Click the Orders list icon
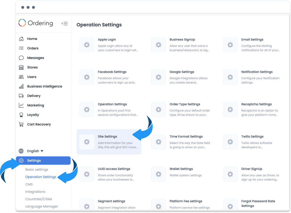291x213 pixels. 21,48
